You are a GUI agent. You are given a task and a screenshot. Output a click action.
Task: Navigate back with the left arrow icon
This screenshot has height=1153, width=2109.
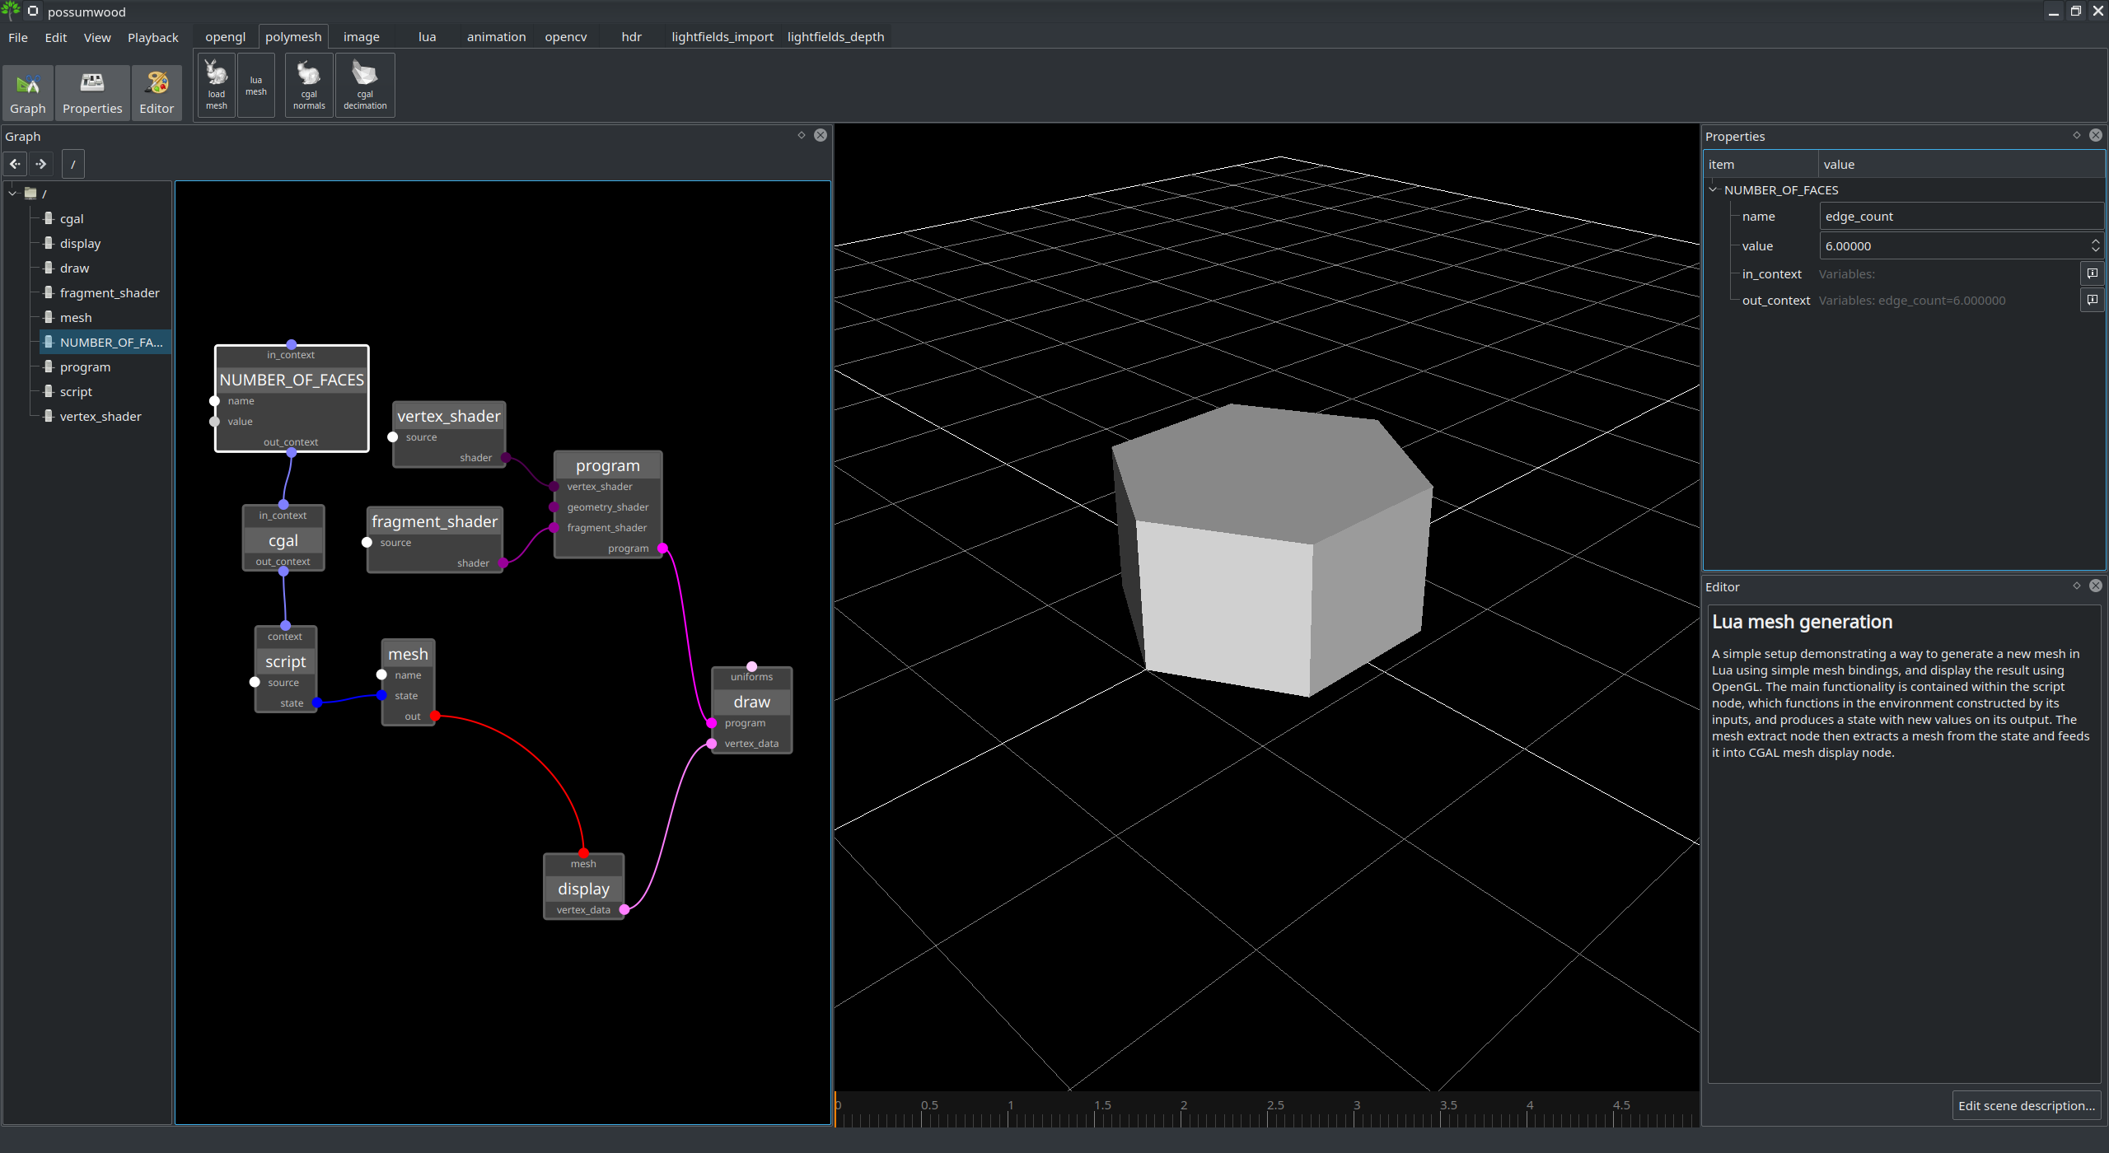click(x=15, y=164)
